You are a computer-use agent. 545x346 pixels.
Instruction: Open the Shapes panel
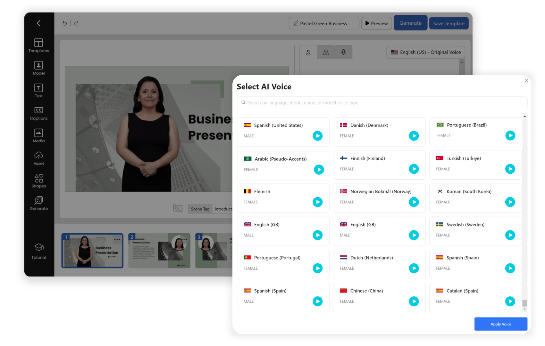(x=38, y=181)
